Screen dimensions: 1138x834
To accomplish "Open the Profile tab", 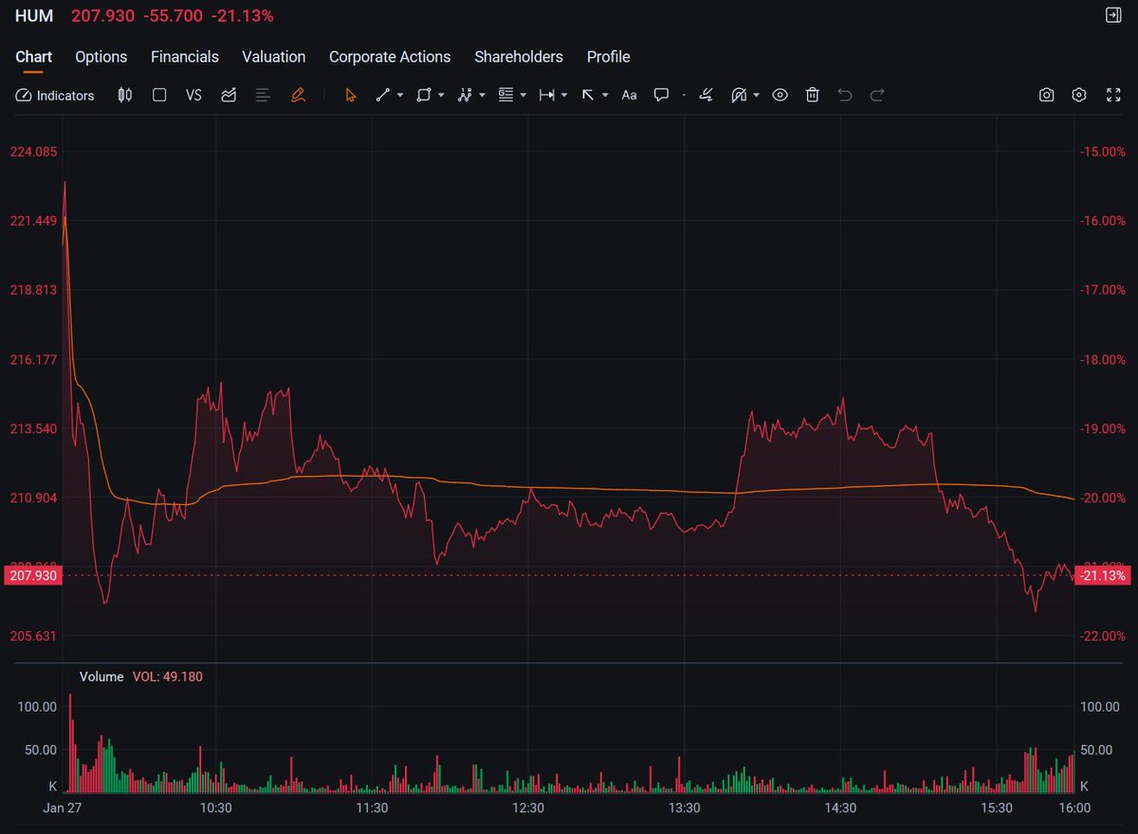I will pos(609,57).
